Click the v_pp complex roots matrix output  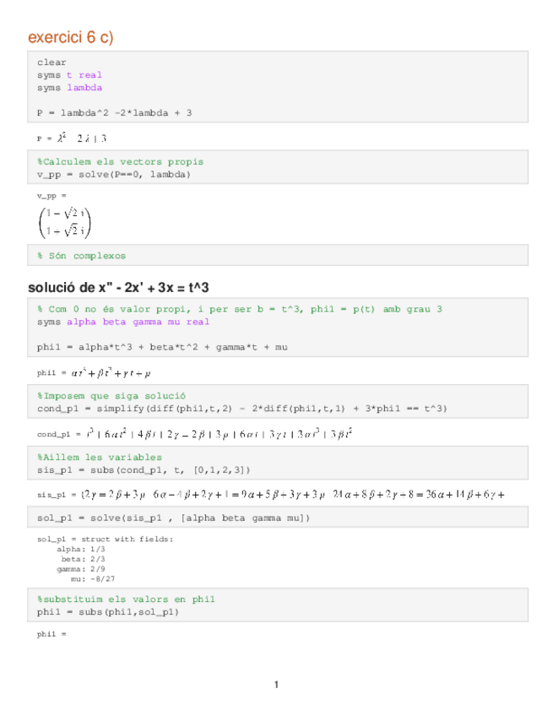tap(64, 221)
